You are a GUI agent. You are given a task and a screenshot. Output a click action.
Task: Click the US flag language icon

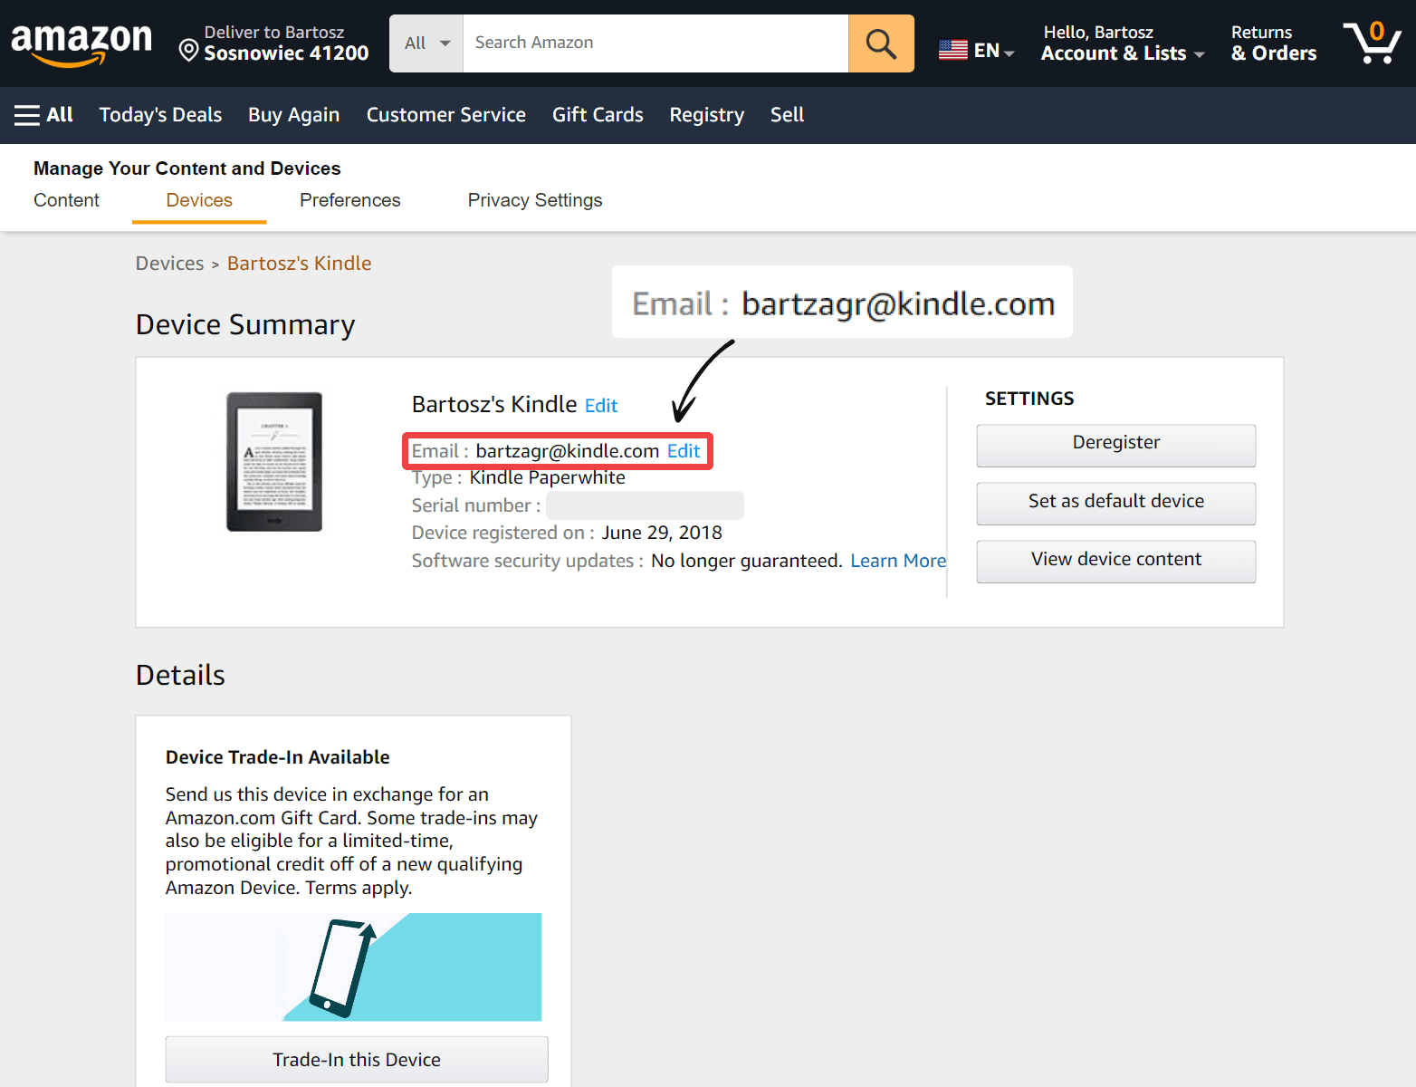(x=952, y=50)
